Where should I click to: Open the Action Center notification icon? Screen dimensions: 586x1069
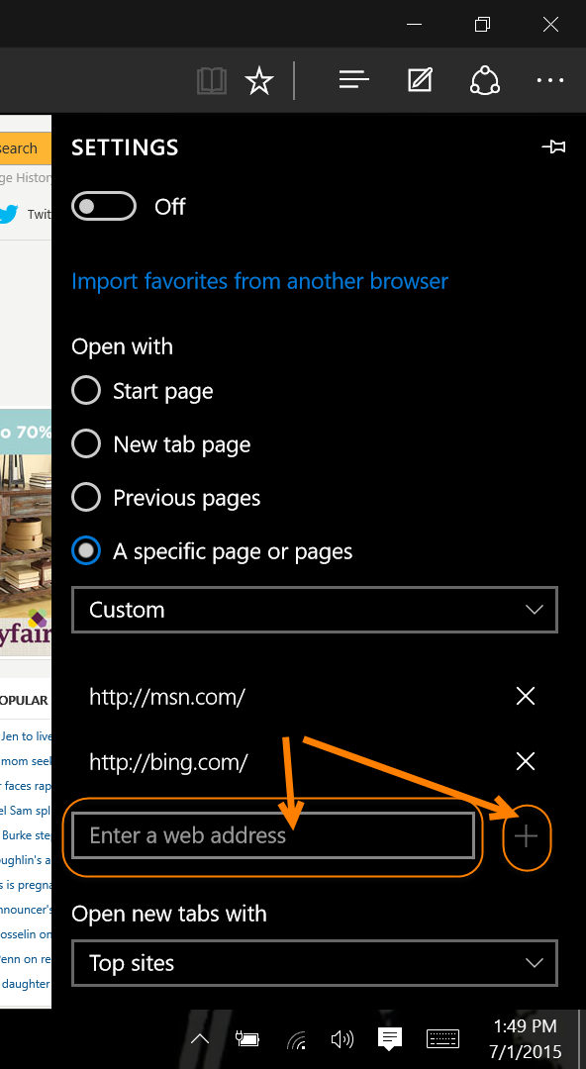(x=390, y=1038)
